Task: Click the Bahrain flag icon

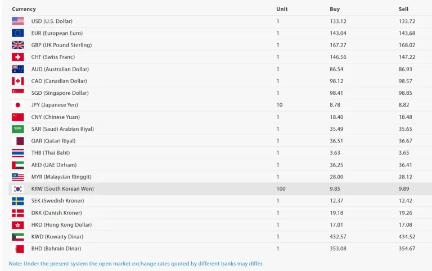Action: [17, 249]
